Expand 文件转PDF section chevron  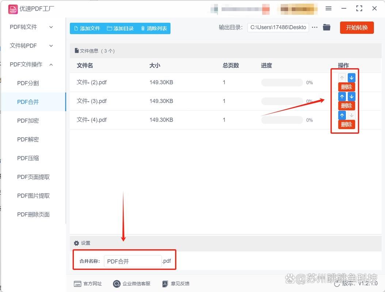51,46
